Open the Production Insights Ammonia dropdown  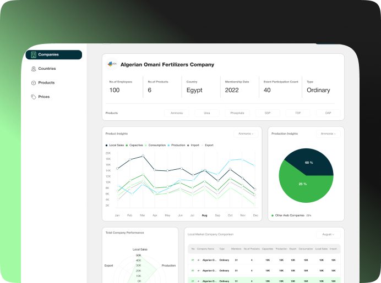tap(328, 134)
